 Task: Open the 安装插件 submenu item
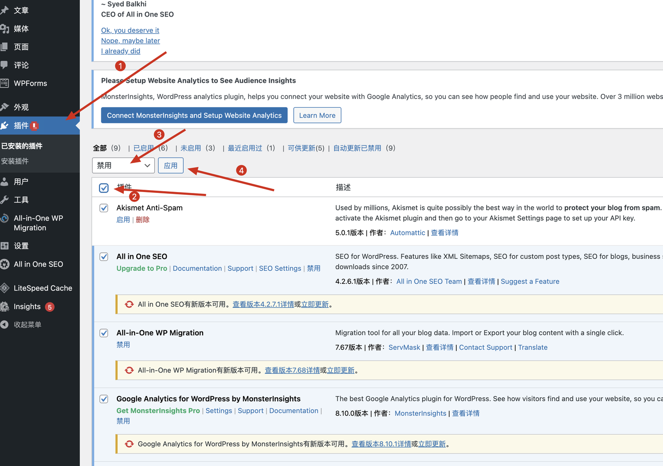[x=15, y=161]
